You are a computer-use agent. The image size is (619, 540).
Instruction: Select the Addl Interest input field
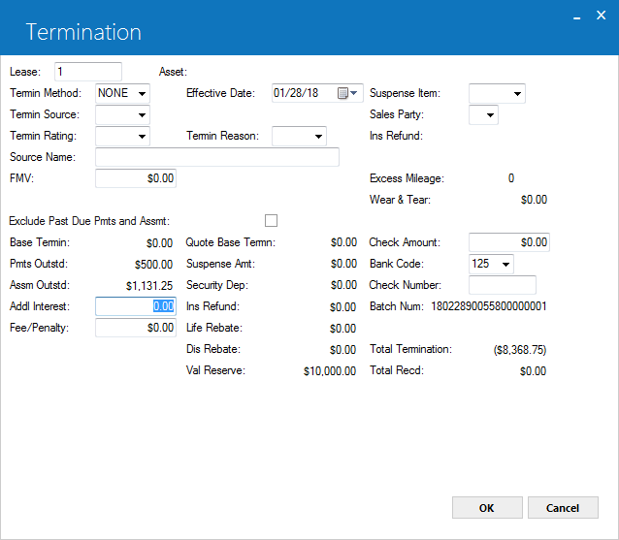136,306
